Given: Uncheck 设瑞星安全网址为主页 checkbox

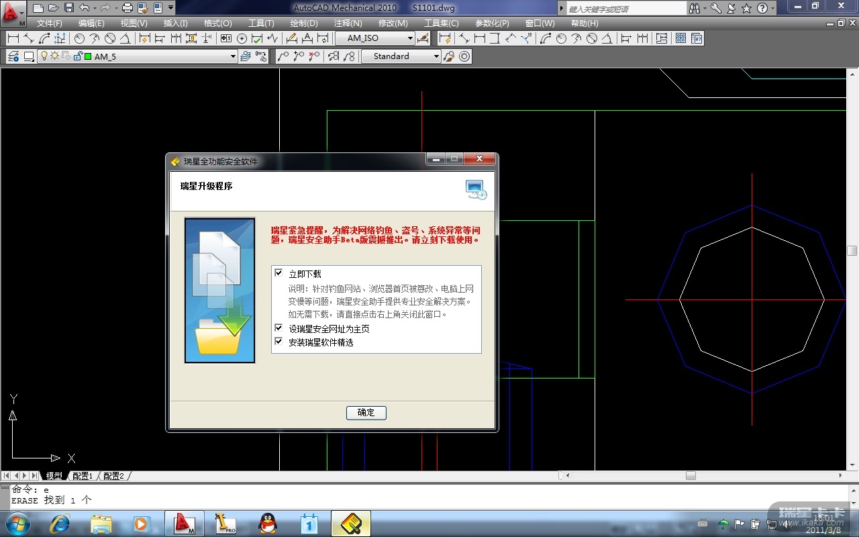Looking at the screenshot, I should (279, 328).
